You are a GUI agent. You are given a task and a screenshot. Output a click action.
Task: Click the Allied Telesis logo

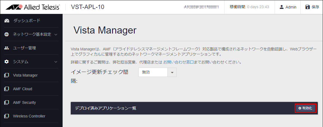click(x=33, y=7)
